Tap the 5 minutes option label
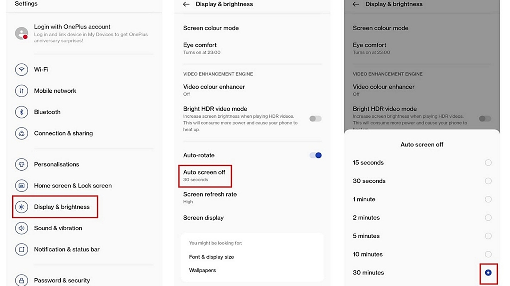510x286 pixels. (366, 236)
